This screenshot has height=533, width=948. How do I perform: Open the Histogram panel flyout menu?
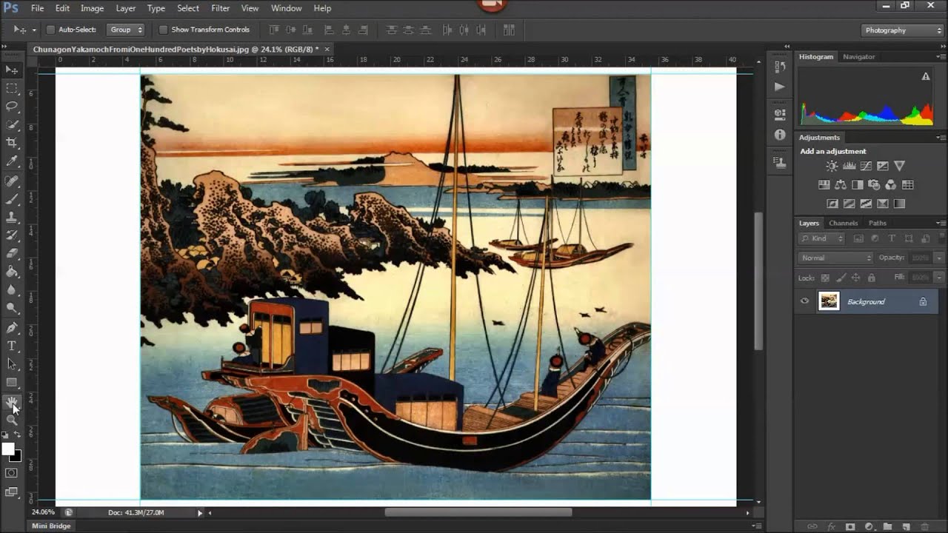tap(941, 56)
